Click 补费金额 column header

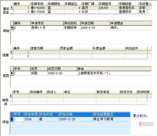click(109, 48)
